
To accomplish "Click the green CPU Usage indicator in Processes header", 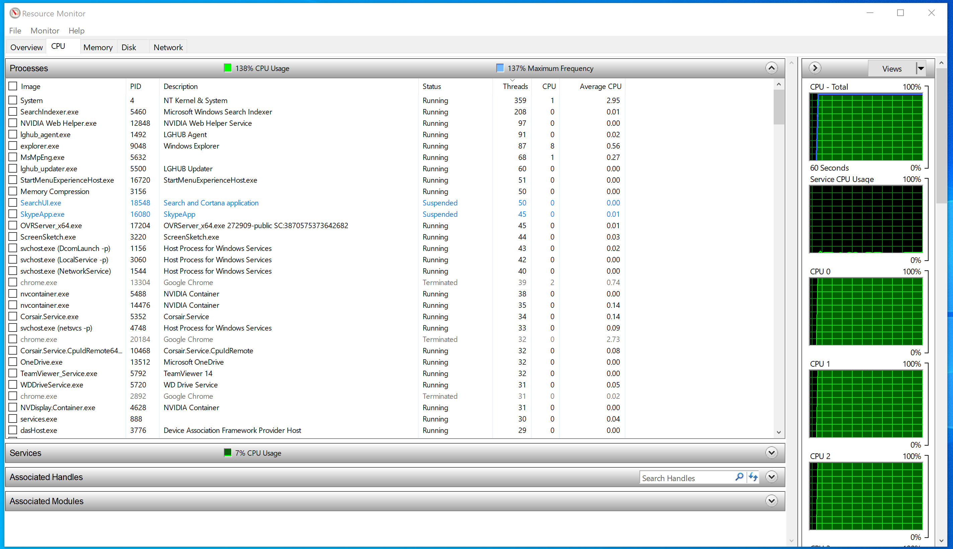I will tap(228, 68).
